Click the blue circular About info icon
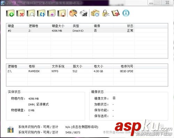Viewport: 174px width, 138px height. point(126,13)
